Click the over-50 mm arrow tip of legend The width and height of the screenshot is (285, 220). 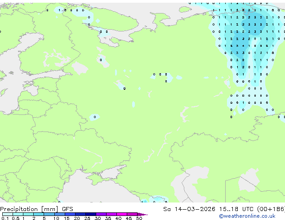[x=142, y=214]
